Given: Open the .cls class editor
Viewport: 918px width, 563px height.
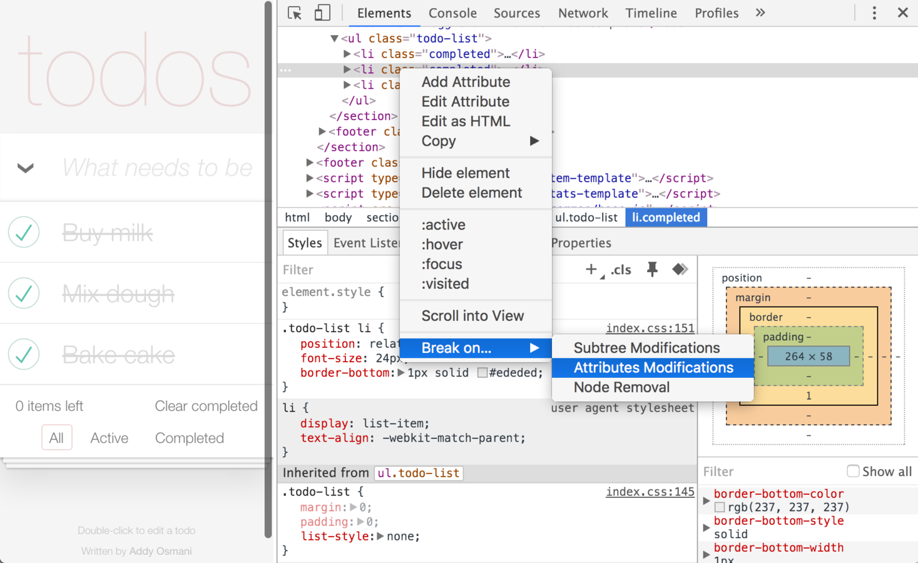Looking at the screenshot, I should click(621, 270).
